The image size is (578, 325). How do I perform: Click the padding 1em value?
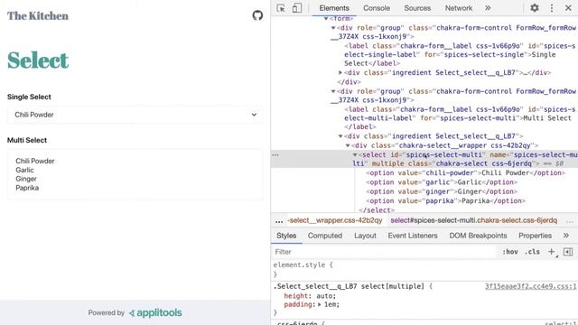(x=331, y=305)
